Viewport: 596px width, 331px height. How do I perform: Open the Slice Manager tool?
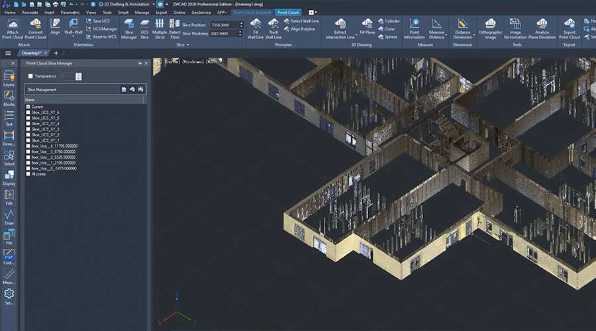pyautogui.click(x=129, y=29)
